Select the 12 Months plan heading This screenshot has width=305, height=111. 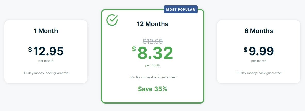pos(152,24)
